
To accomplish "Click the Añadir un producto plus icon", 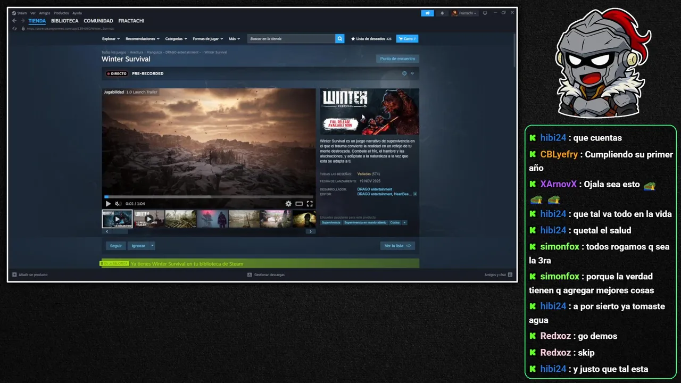I will click(x=14, y=274).
